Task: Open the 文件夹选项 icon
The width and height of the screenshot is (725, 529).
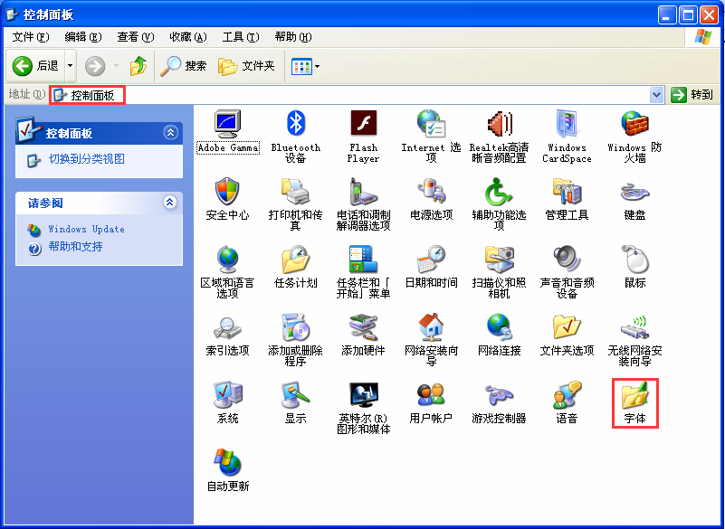Action: point(567,327)
